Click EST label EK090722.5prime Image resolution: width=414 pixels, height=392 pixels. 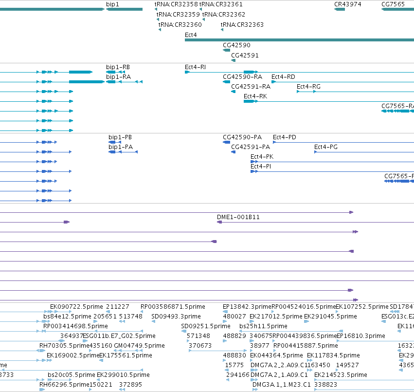click(76, 307)
